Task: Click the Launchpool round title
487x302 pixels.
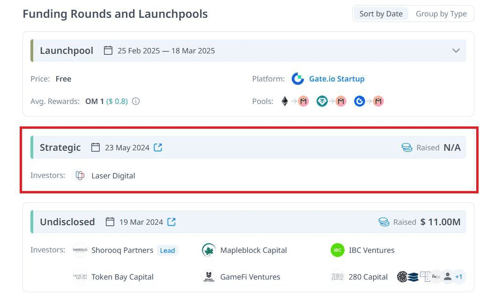Action: pyautogui.click(x=66, y=51)
